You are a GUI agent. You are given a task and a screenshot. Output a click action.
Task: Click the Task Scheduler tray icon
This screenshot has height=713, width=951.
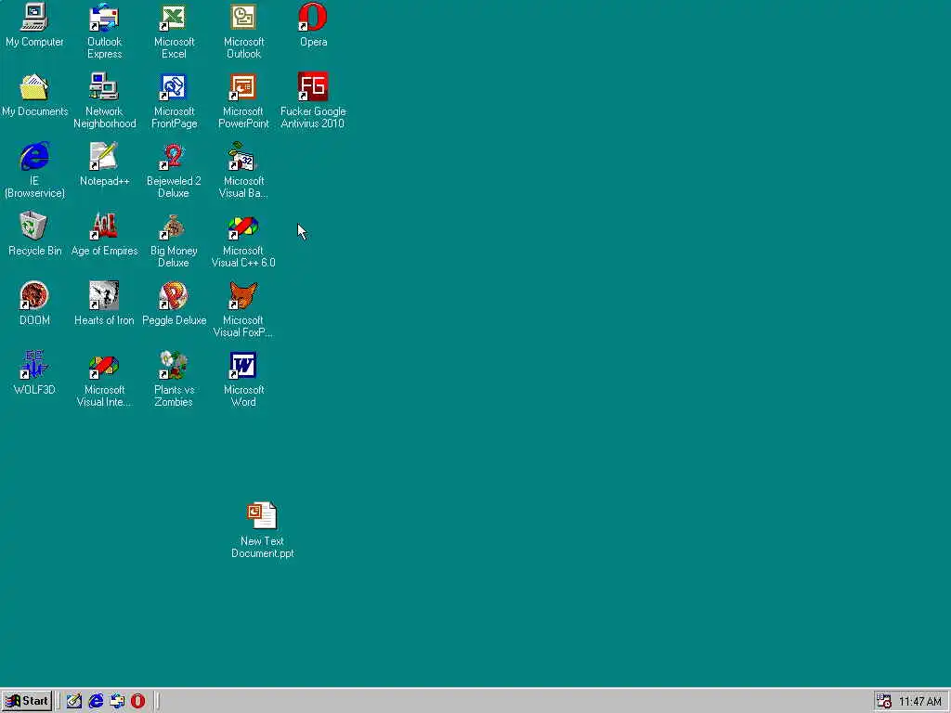[x=884, y=701]
